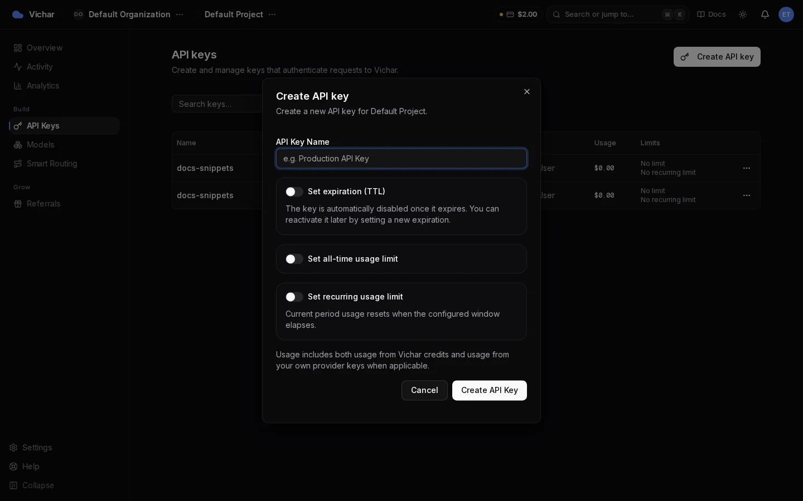Open the Docs link
The height and width of the screenshot is (501, 803).
(712, 14)
